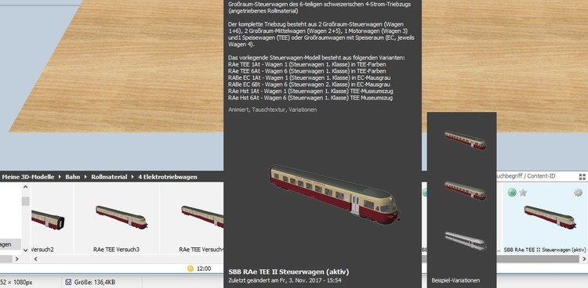588x288 pixels.
Task: Select the middle example variation thumbnail
Action: 466,190
